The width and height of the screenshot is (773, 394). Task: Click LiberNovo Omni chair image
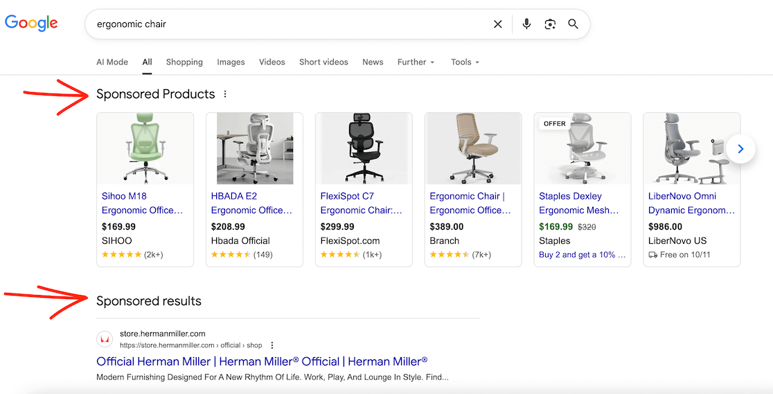pyautogui.click(x=692, y=148)
